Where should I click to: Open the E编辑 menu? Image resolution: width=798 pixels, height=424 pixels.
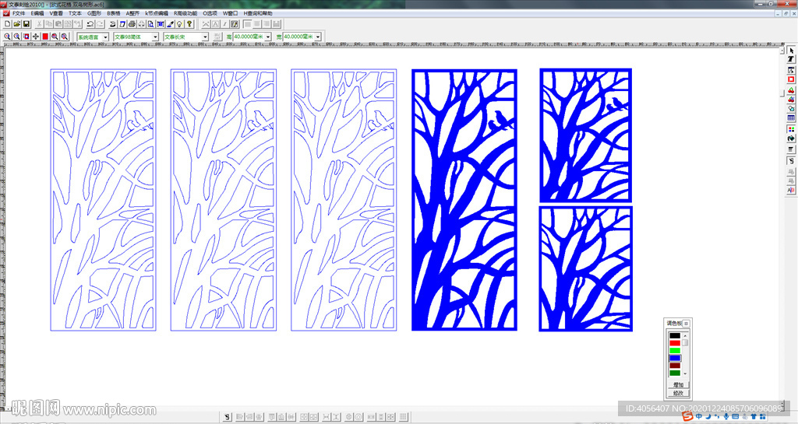37,13
